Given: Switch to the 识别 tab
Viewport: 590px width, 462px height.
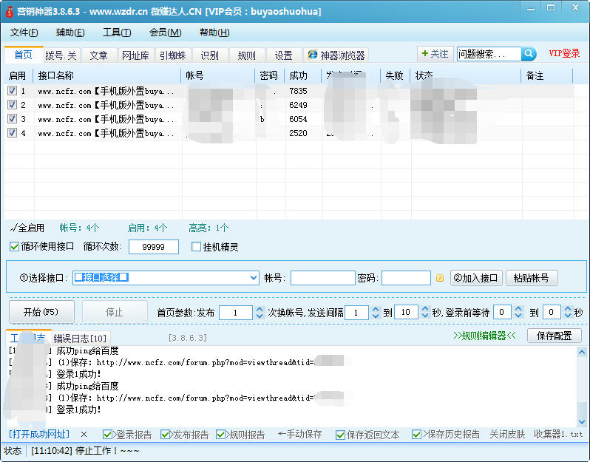Looking at the screenshot, I should pyautogui.click(x=209, y=55).
